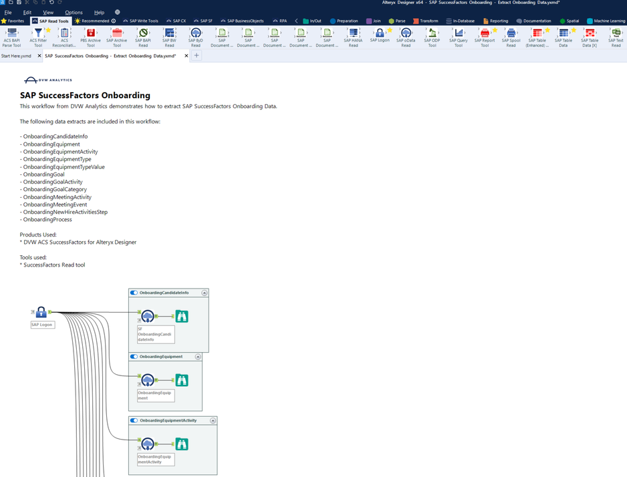Choose the SAP Table (Enhanced) tool
Image resolution: width=627 pixels, height=477 pixels.
click(x=537, y=33)
